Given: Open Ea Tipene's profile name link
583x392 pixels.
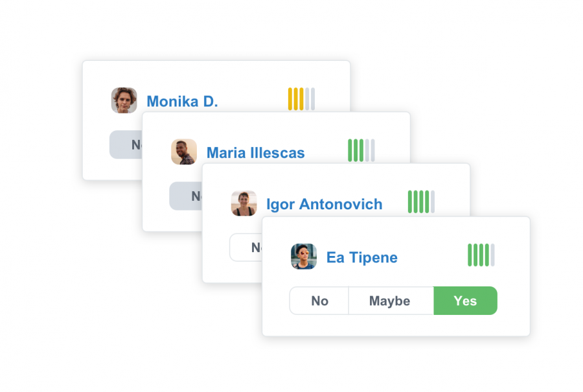Looking at the screenshot, I should [x=361, y=257].
